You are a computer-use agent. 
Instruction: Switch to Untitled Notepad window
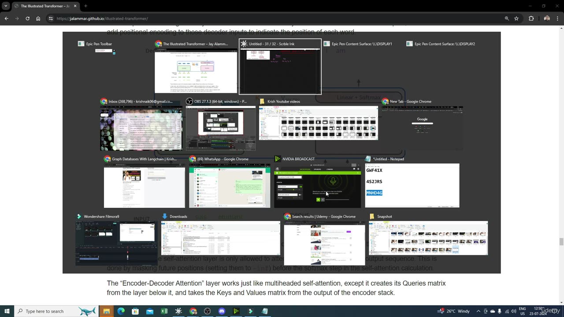[412, 182]
